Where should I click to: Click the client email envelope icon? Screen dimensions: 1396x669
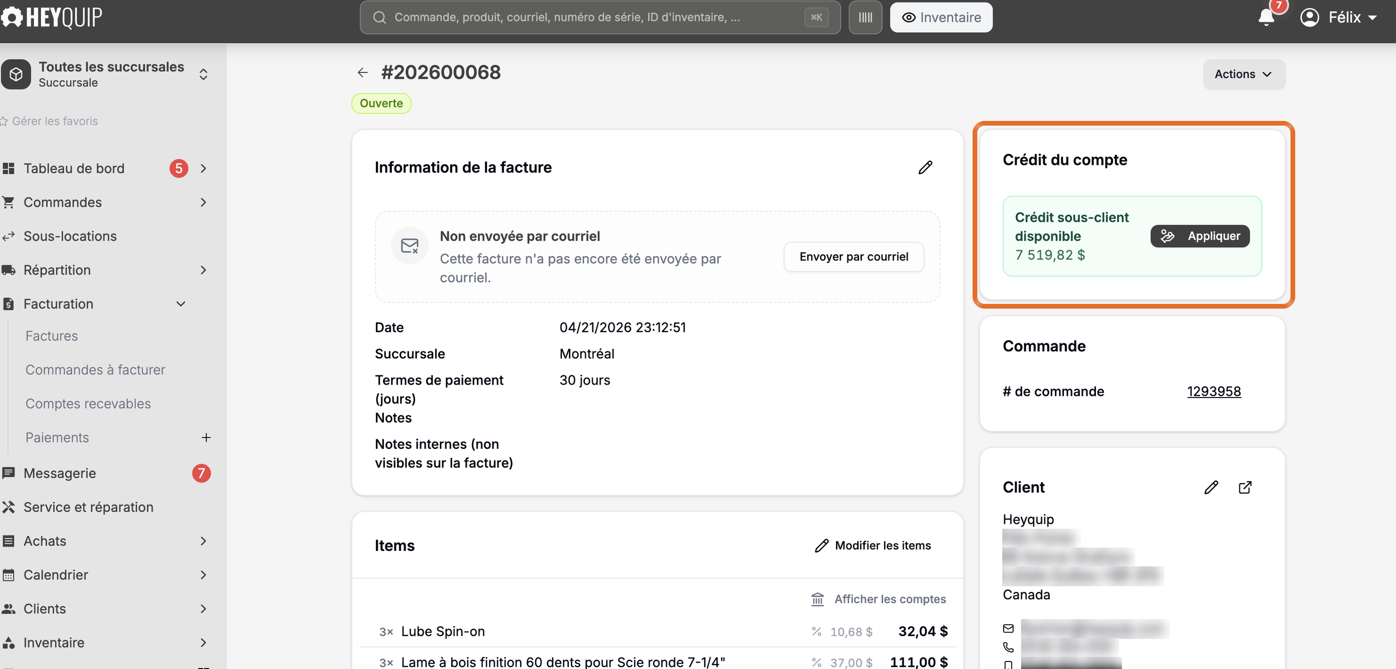coord(1008,629)
